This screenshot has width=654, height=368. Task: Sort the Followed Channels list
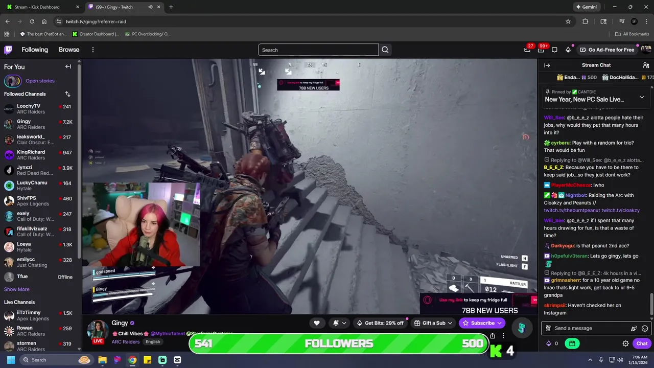(x=67, y=94)
